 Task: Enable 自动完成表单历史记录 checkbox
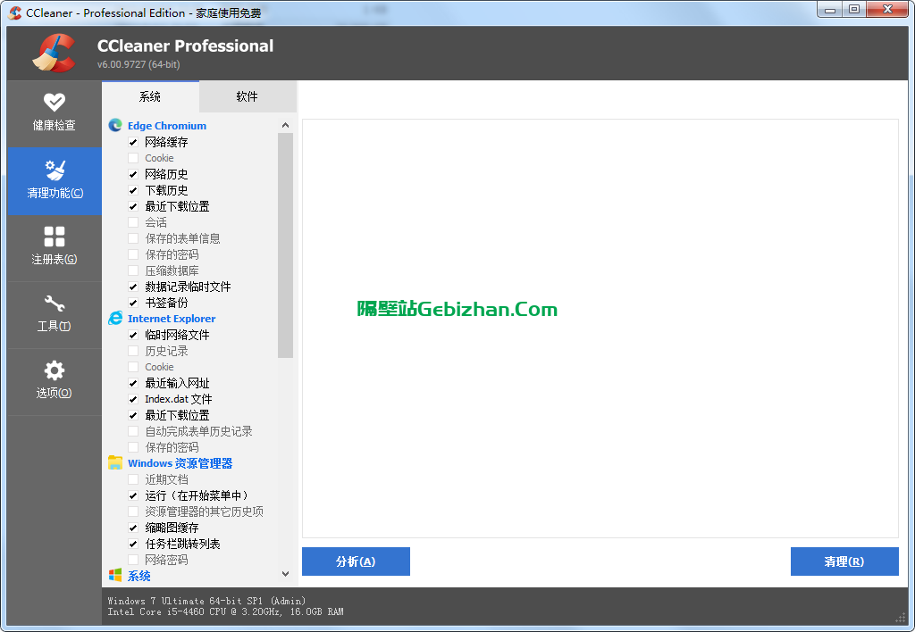(x=133, y=431)
